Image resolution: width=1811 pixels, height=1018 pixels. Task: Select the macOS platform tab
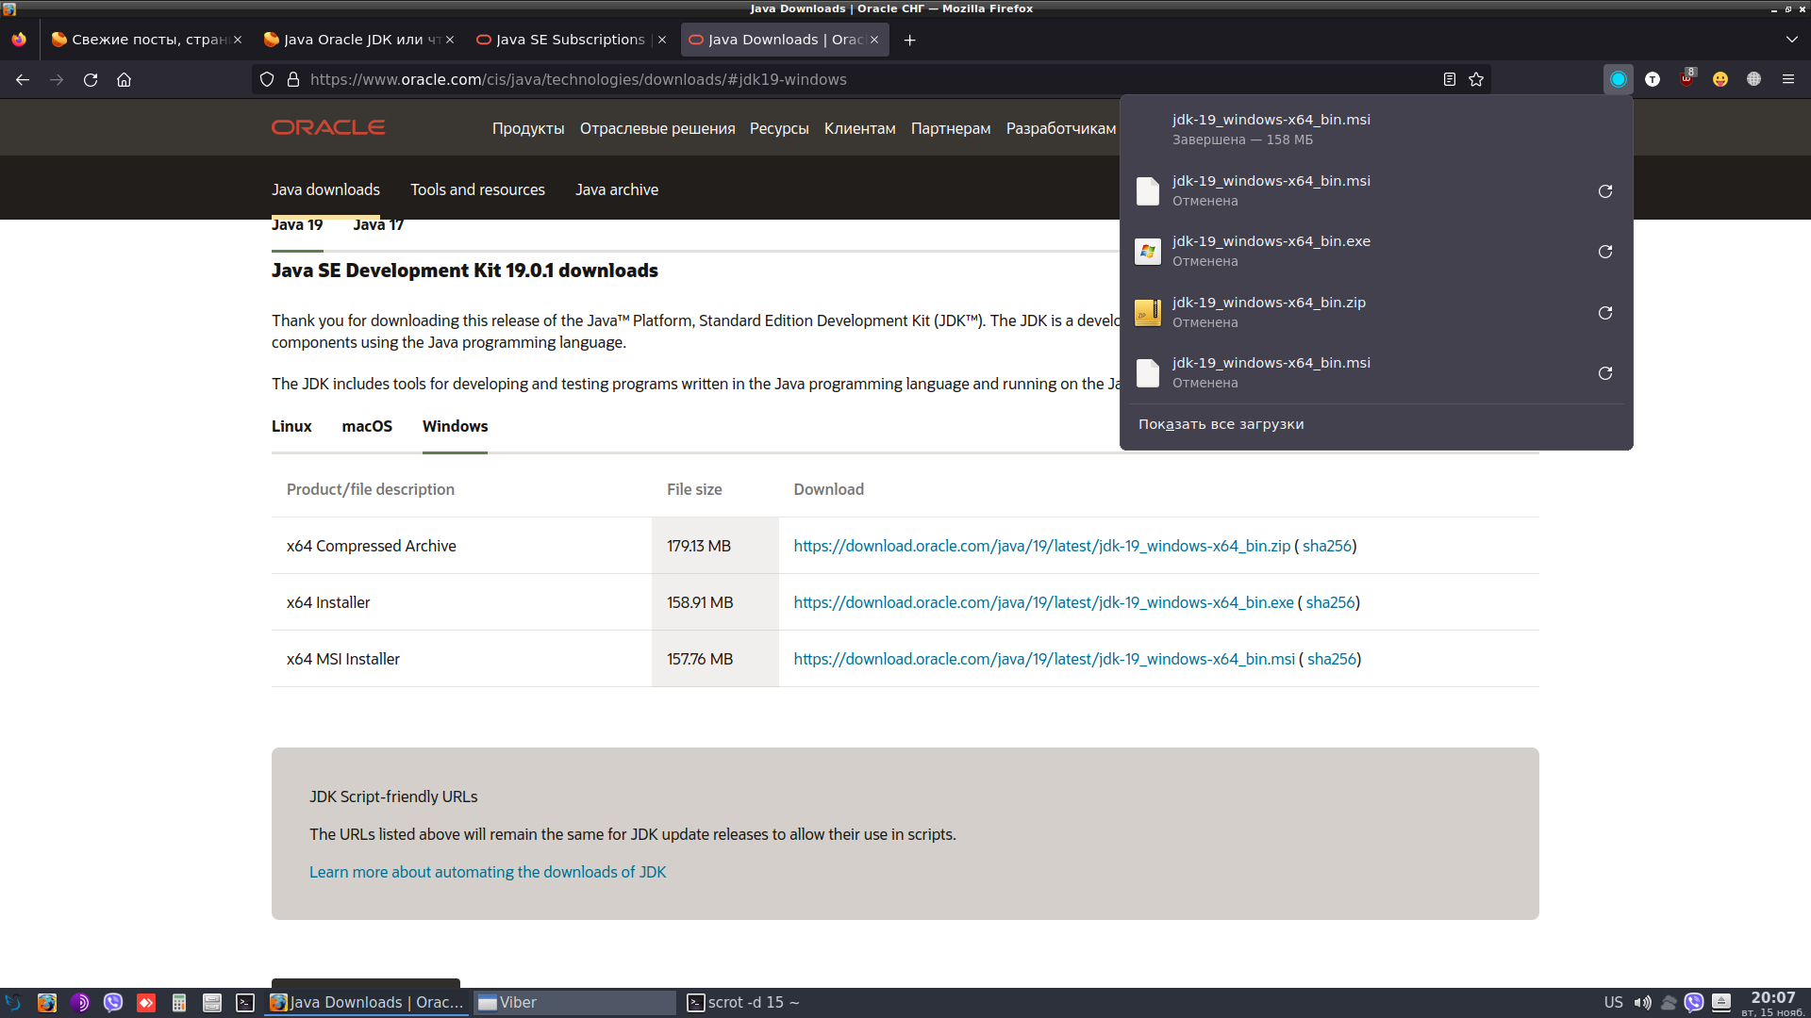click(367, 426)
